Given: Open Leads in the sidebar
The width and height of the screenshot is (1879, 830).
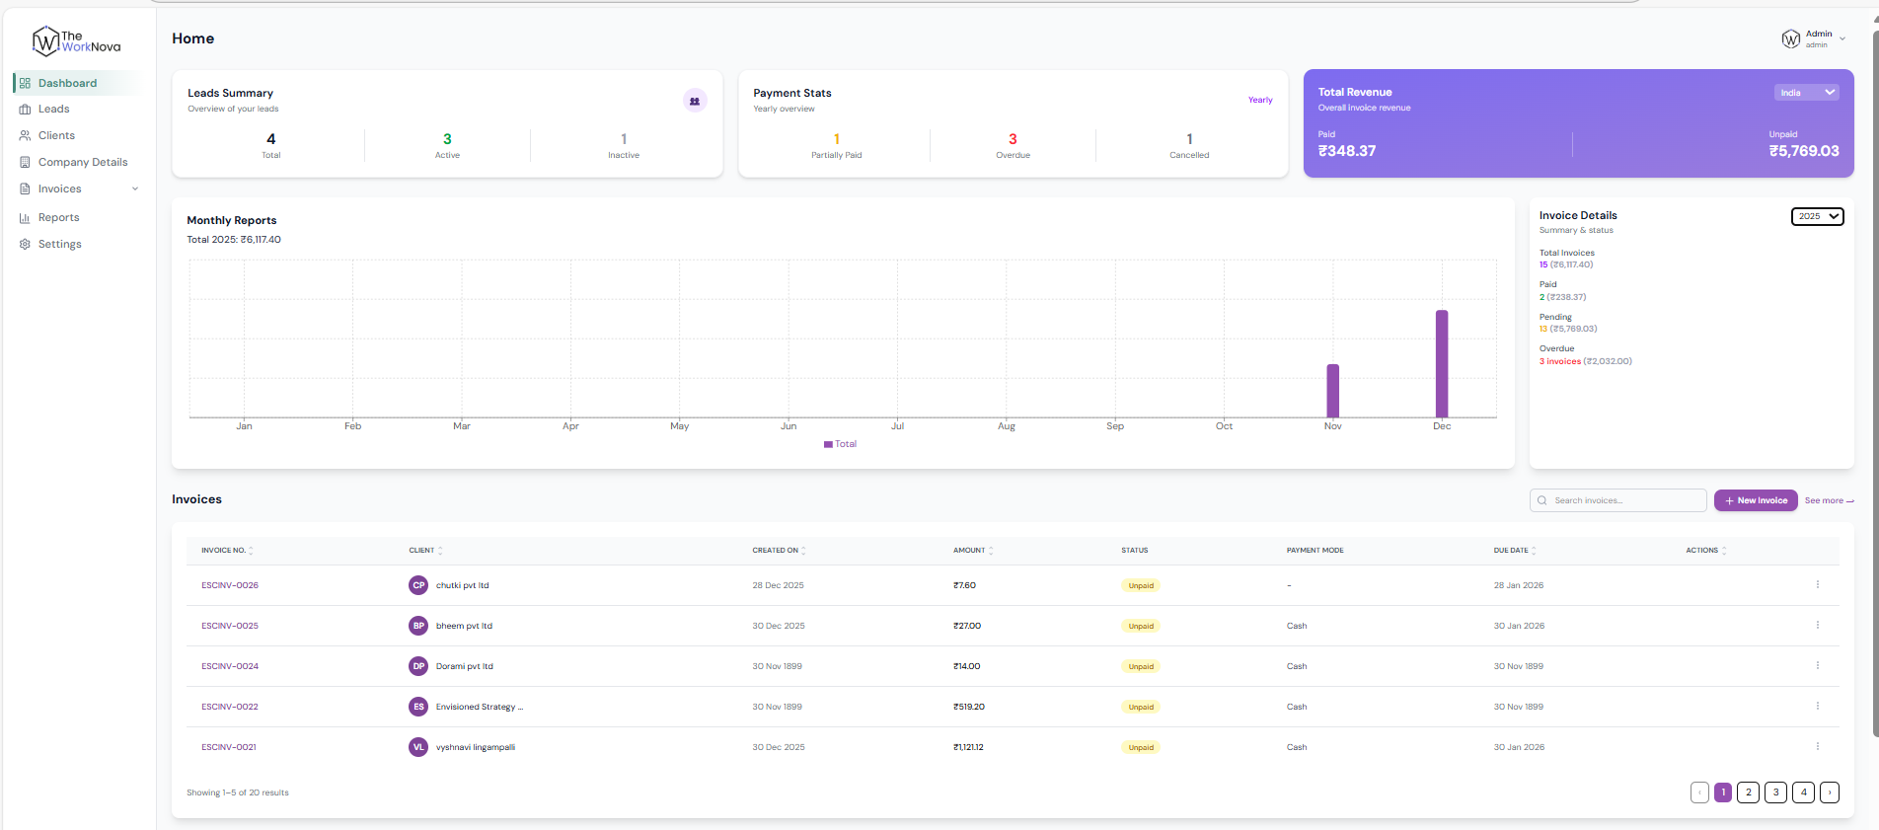Looking at the screenshot, I should point(54,110).
